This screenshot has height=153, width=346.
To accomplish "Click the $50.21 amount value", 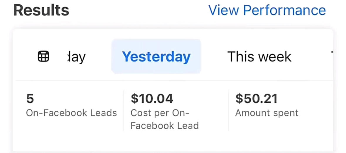I will tap(256, 99).
